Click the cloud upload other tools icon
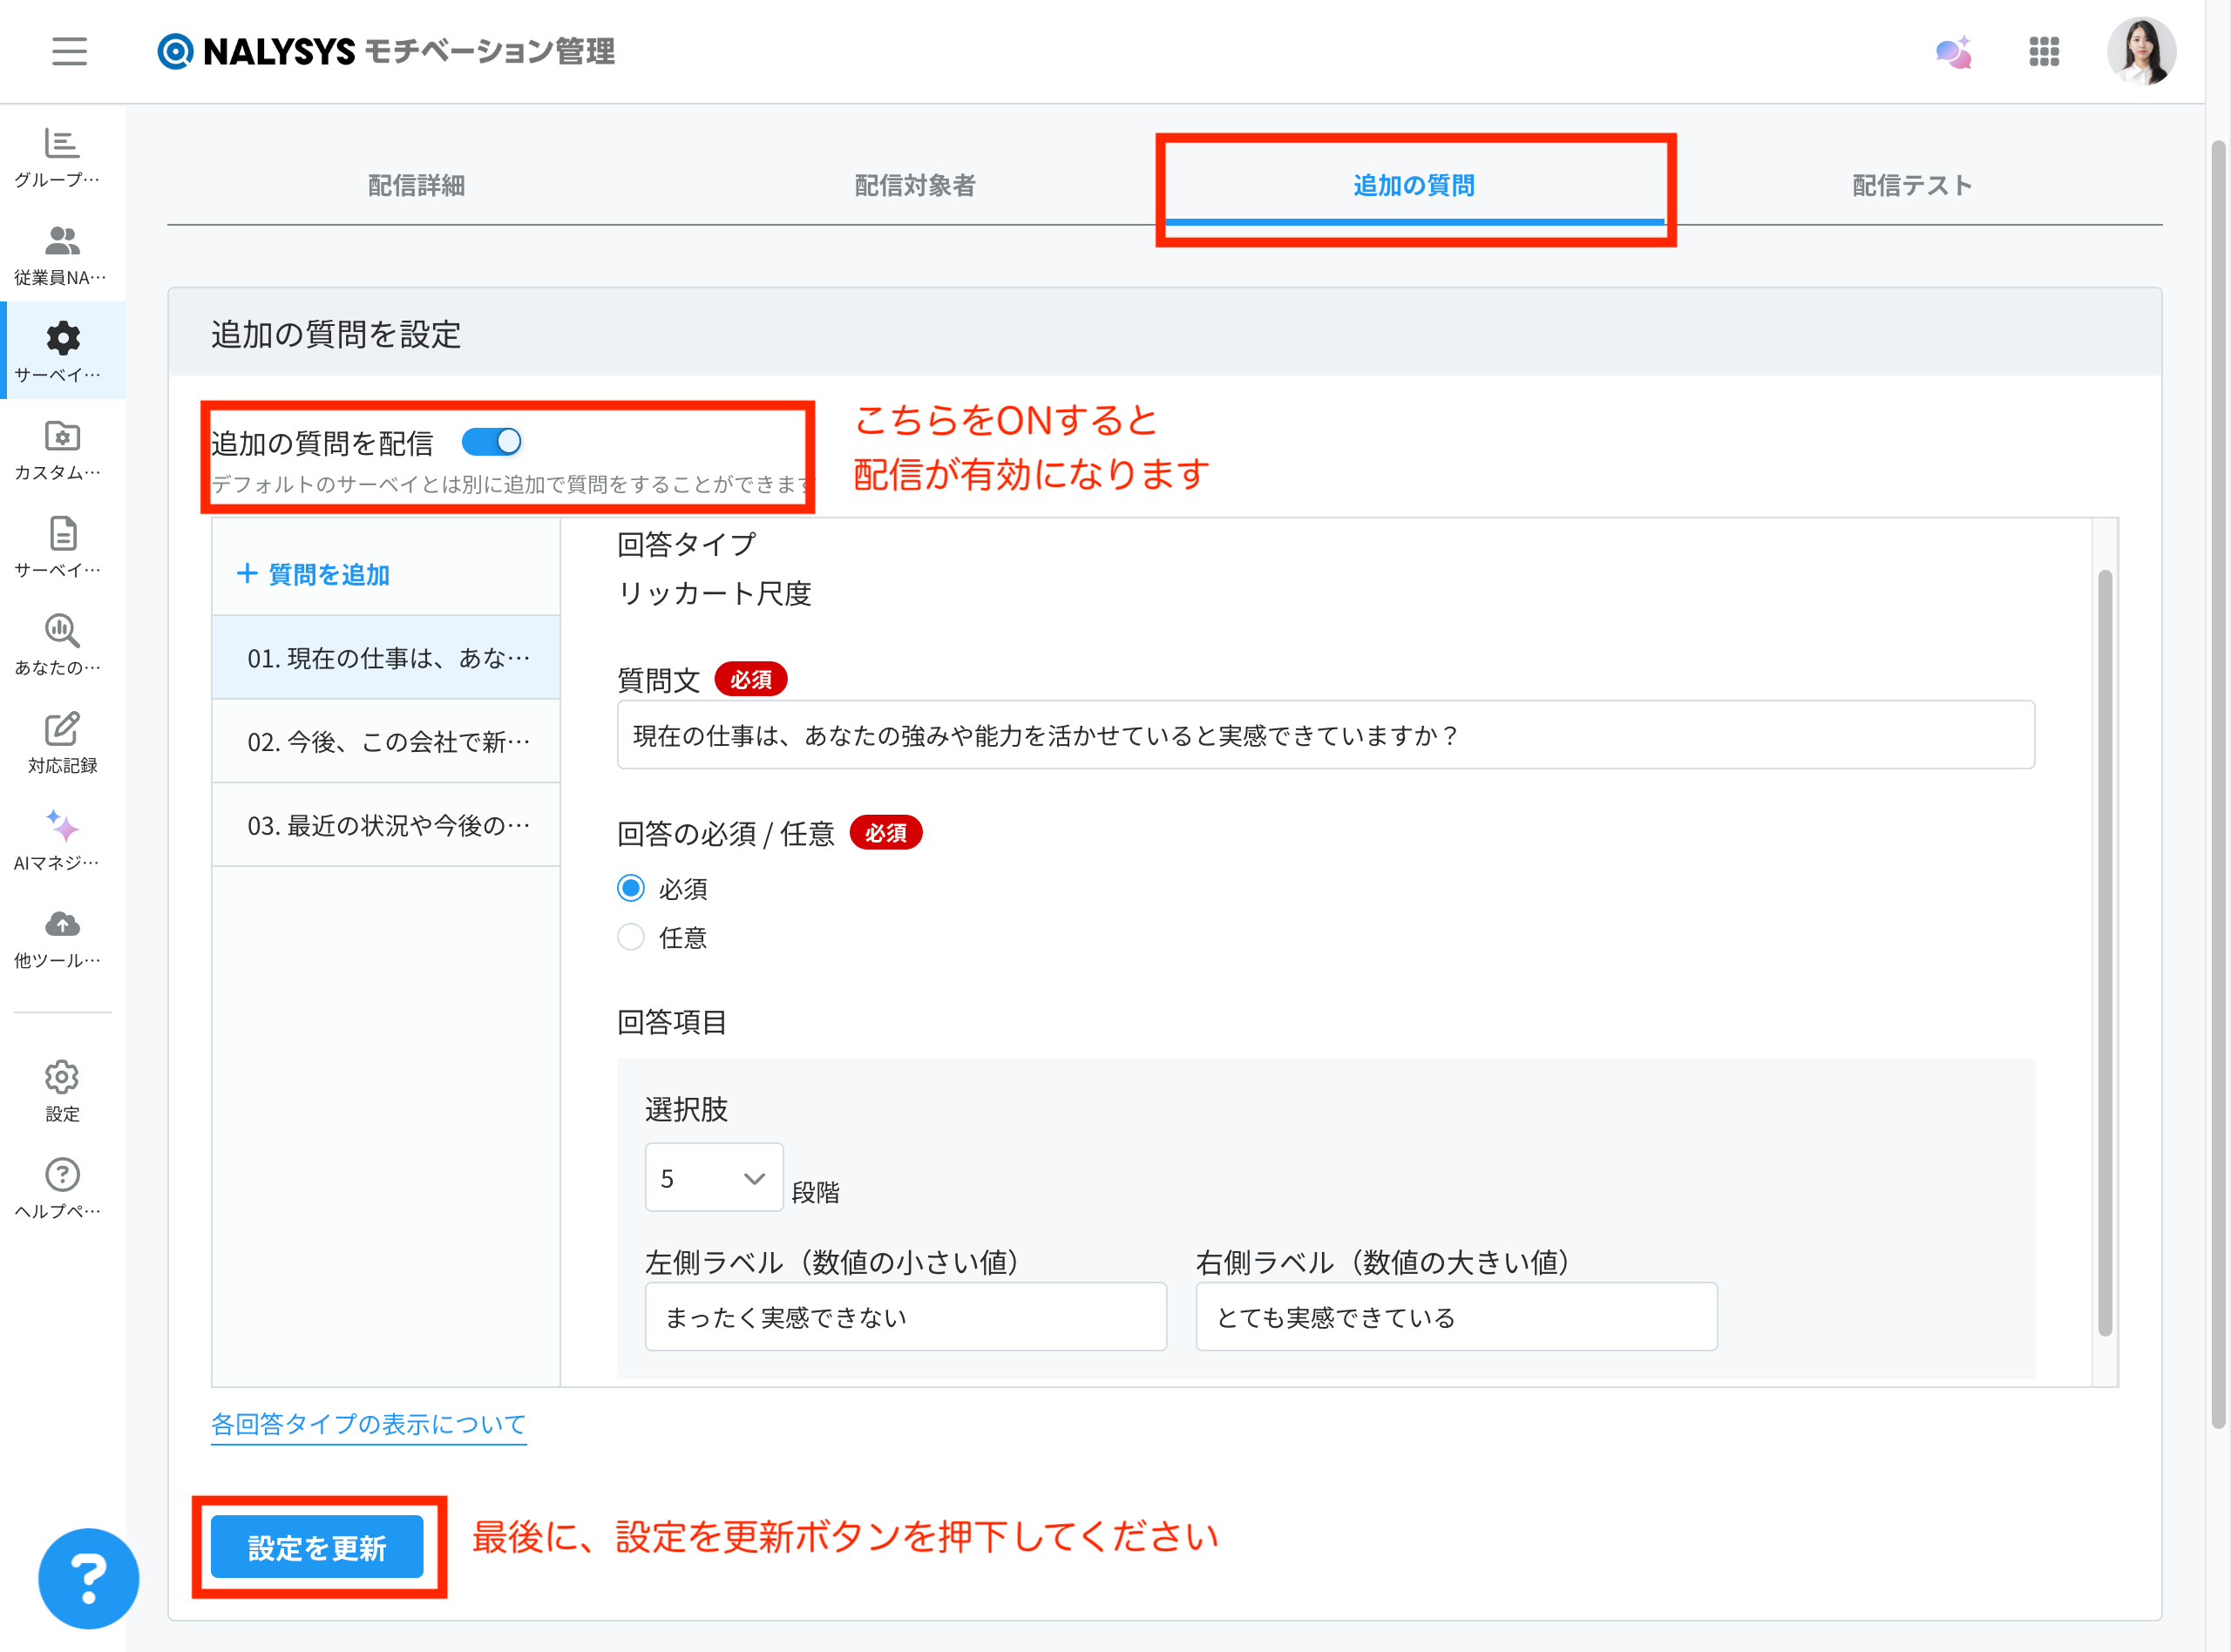The height and width of the screenshot is (1652, 2231). point(61,924)
